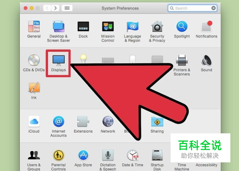The height and width of the screenshot is (171, 239).
Task: Open Time Machine preferences
Action: [182, 167]
